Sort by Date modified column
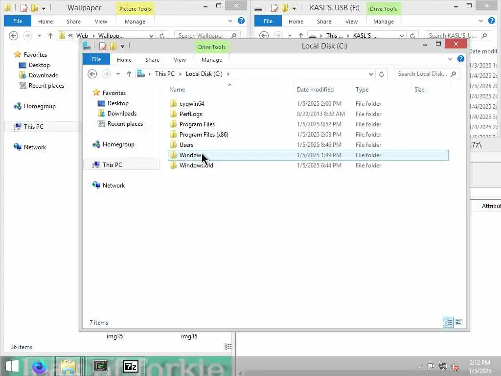This screenshot has width=501, height=376. (x=315, y=90)
